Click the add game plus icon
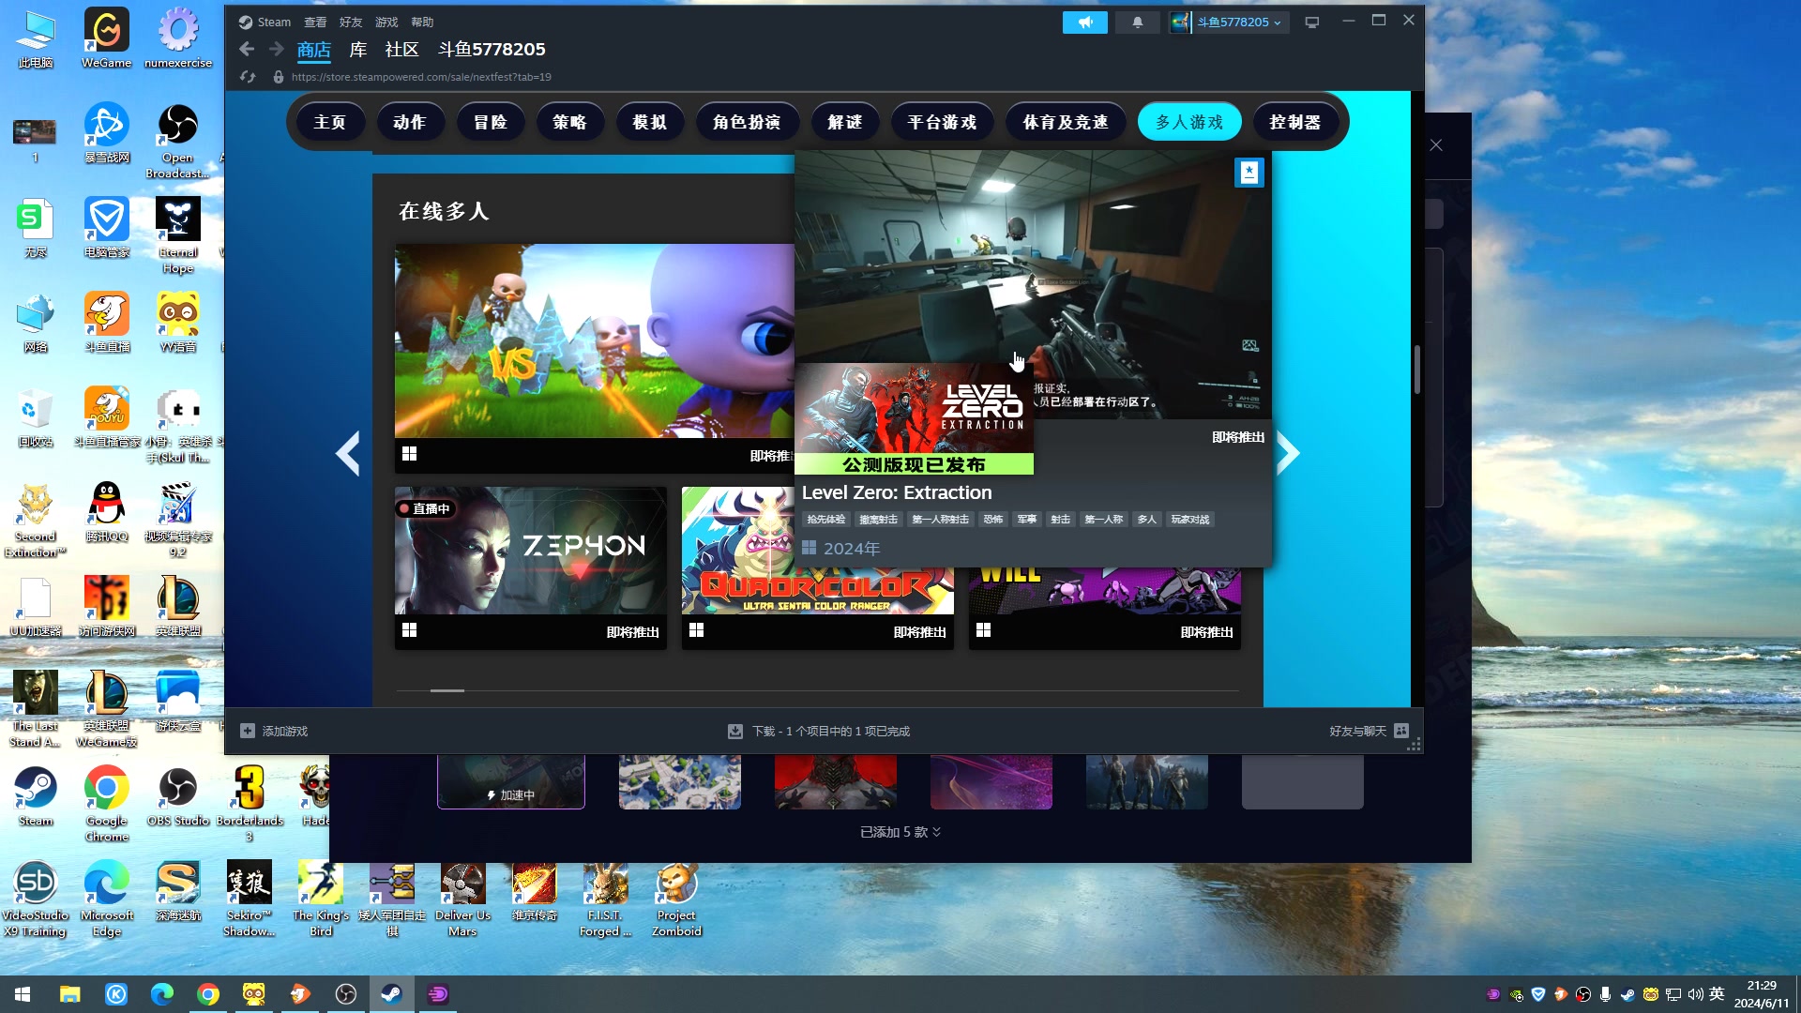The image size is (1801, 1013). [x=248, y=731]
